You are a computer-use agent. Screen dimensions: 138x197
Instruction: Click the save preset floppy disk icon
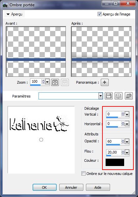click(109, 96)
